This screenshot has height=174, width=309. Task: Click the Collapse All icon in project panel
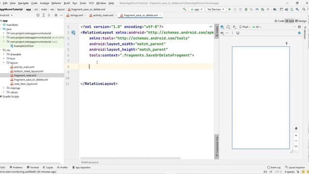49,15
